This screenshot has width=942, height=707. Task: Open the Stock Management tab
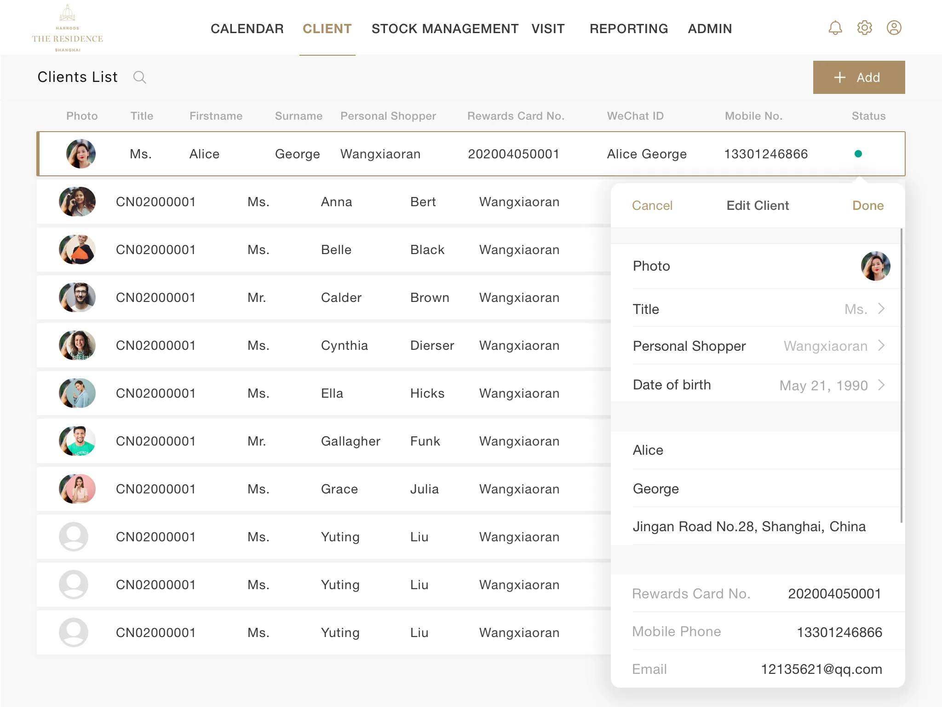point(445,29)
